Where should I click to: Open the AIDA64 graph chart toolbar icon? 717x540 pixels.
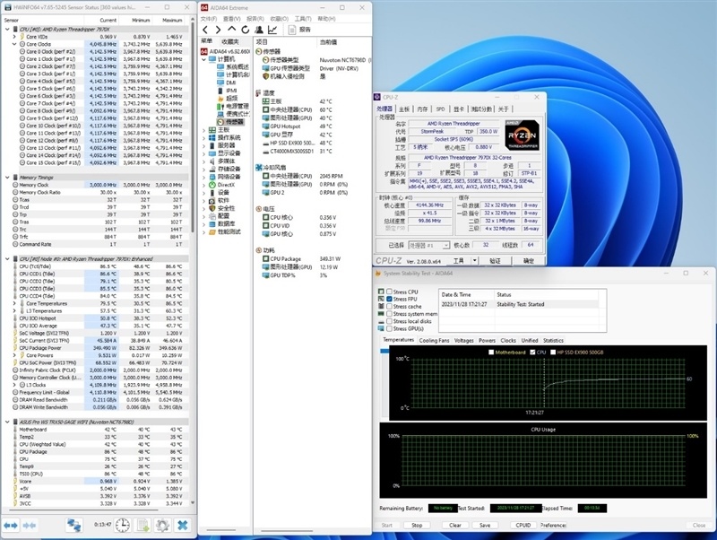[272, 29]
